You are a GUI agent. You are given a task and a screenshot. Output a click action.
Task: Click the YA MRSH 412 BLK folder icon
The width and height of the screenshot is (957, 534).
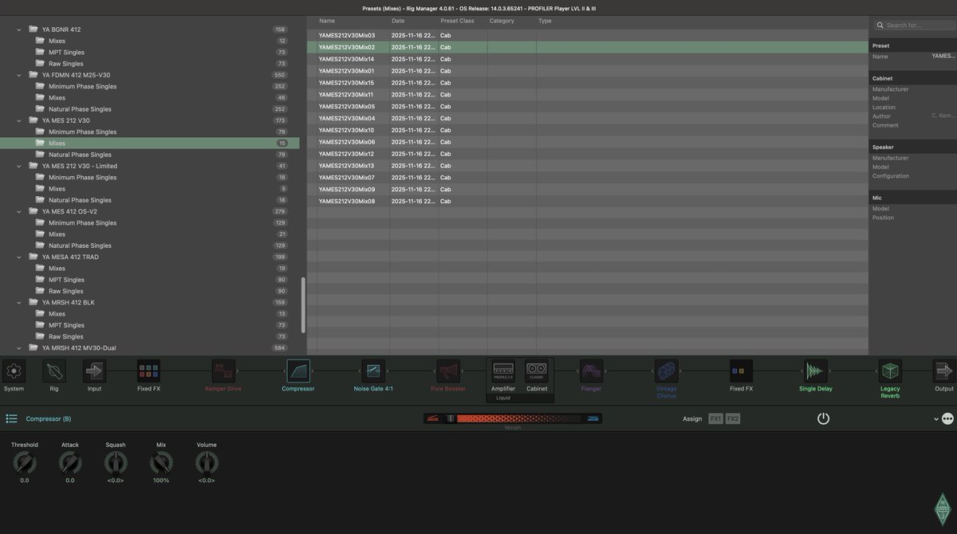(x=33, y=302)
